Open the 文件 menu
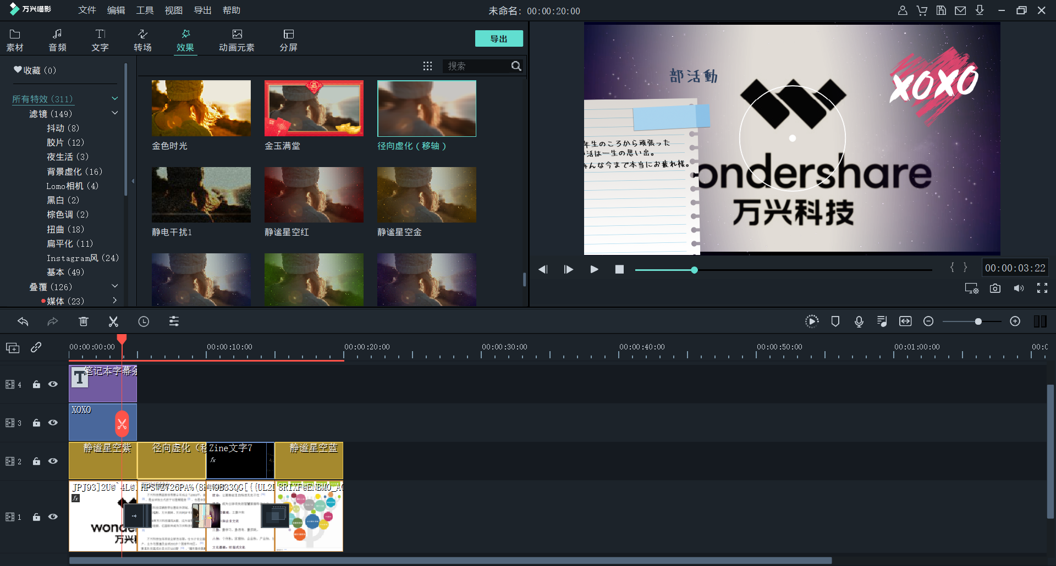The height and width of the screenshot is (566, 1056). [x=87, y=10]
